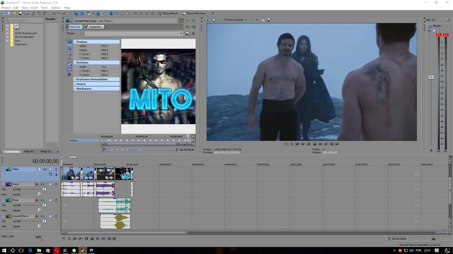Image resolution: width=453 pixels, height=254 pixels.
Task: Arm the Voice track for record
Action: (x=37, y=184)
